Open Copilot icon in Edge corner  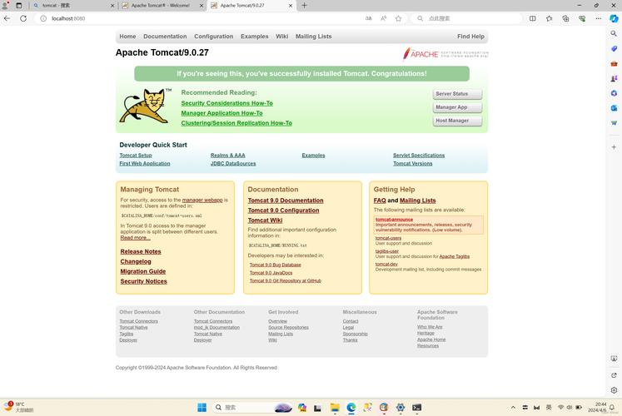pos(614,18)
